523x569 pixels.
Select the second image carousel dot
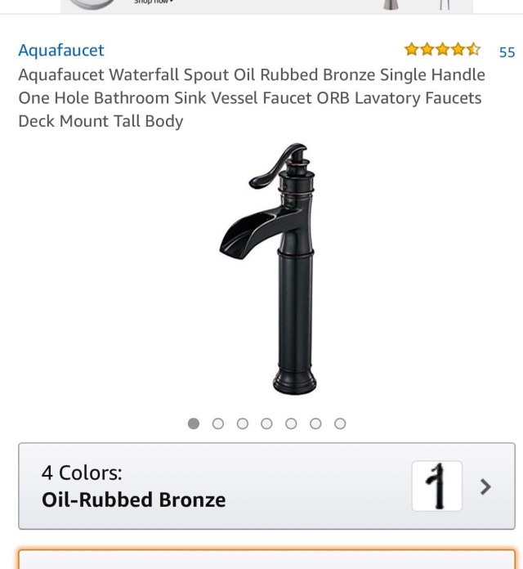(x=218, y=423)
